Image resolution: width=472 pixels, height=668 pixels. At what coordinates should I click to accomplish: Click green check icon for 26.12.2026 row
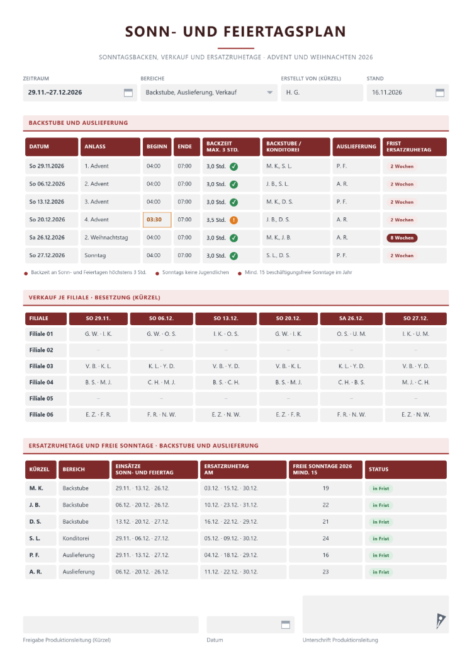point(233,238)
